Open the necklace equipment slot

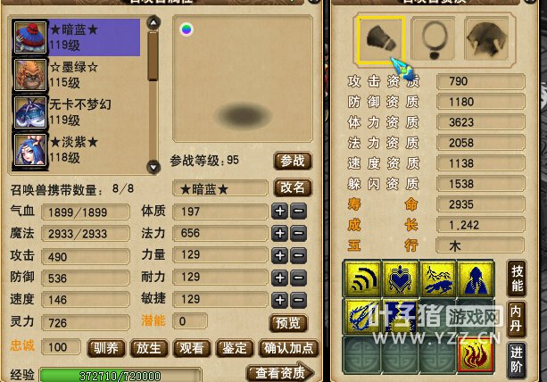(434, 40)
